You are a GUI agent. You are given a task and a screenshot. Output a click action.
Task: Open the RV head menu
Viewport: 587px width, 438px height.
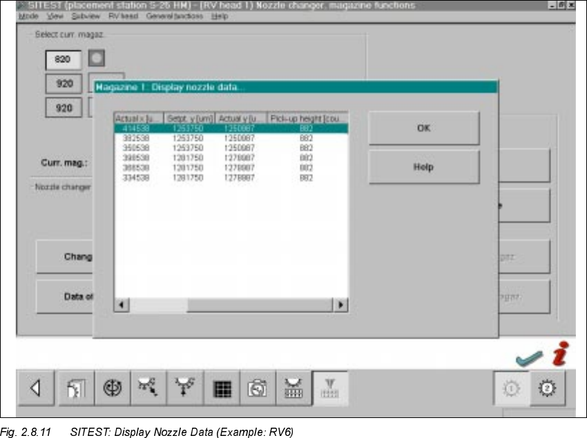(x=123, y=16)
